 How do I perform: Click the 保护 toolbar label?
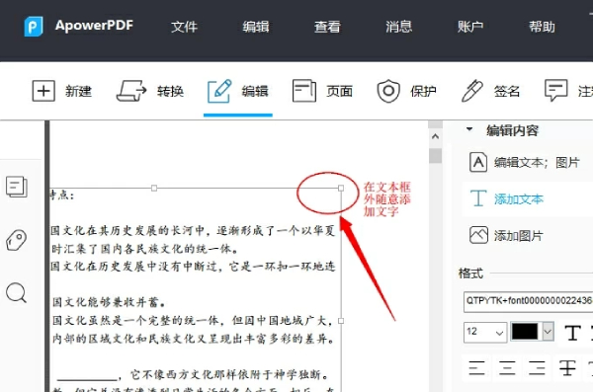[x=424, y=92]
